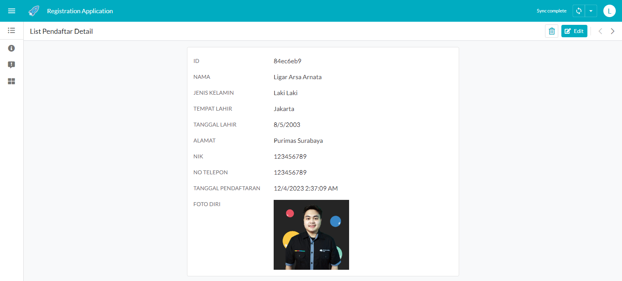622x281 pixels.
Task: Delete this record with trash icon
Action: click(x=552, y=31)
